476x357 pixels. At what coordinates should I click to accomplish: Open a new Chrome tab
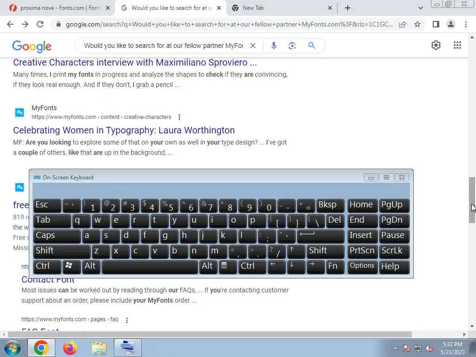click(348, 8)
